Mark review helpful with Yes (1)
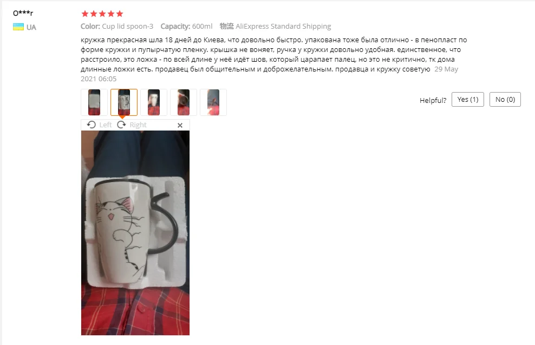 tap(468, 99)
